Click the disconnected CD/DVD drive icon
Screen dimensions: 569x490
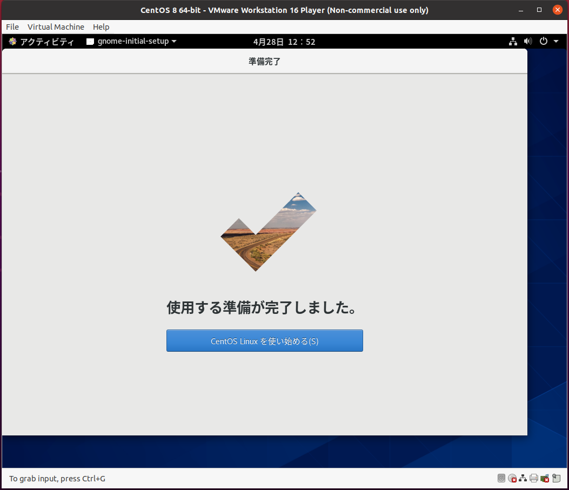[x=512, y=478]
